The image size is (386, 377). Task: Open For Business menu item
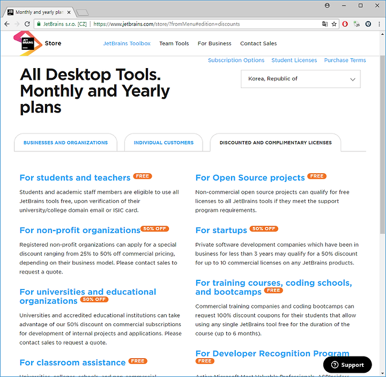click(214, 43)
